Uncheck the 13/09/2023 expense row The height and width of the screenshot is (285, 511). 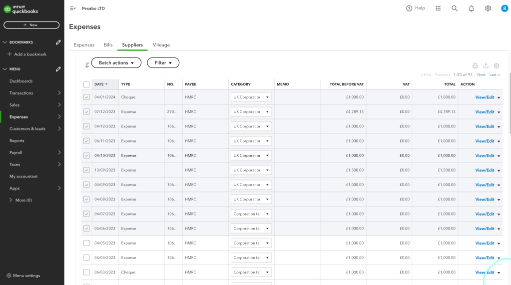[x=86, y=170]
